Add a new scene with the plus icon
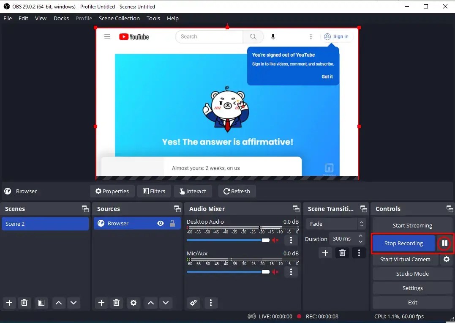The image size is (455, 323). click(x=9, y=303)
